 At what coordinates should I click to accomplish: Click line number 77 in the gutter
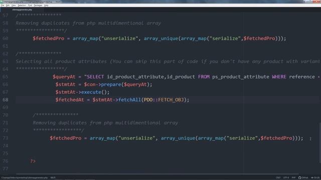(x=6, y=169)
